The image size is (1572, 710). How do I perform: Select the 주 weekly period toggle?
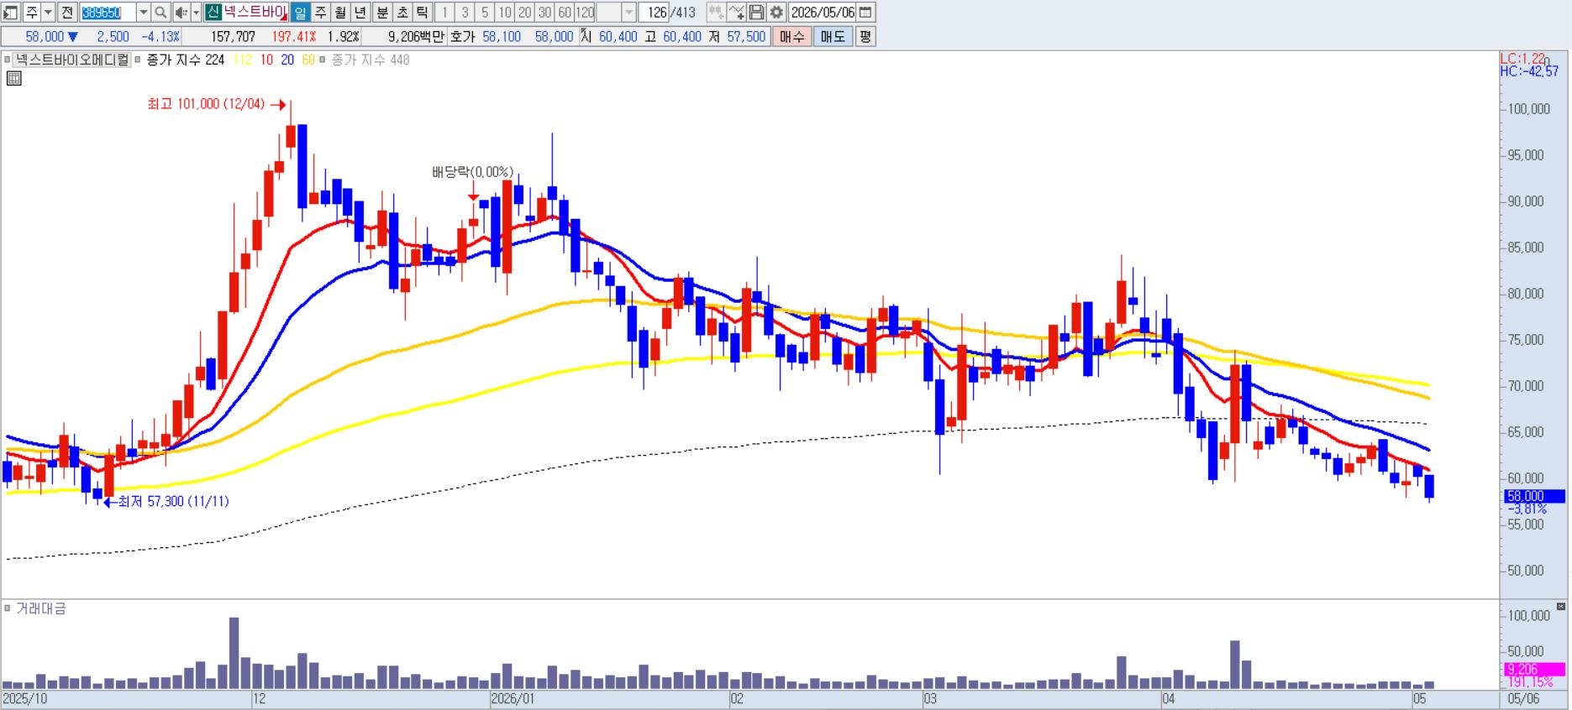(321, 13)
